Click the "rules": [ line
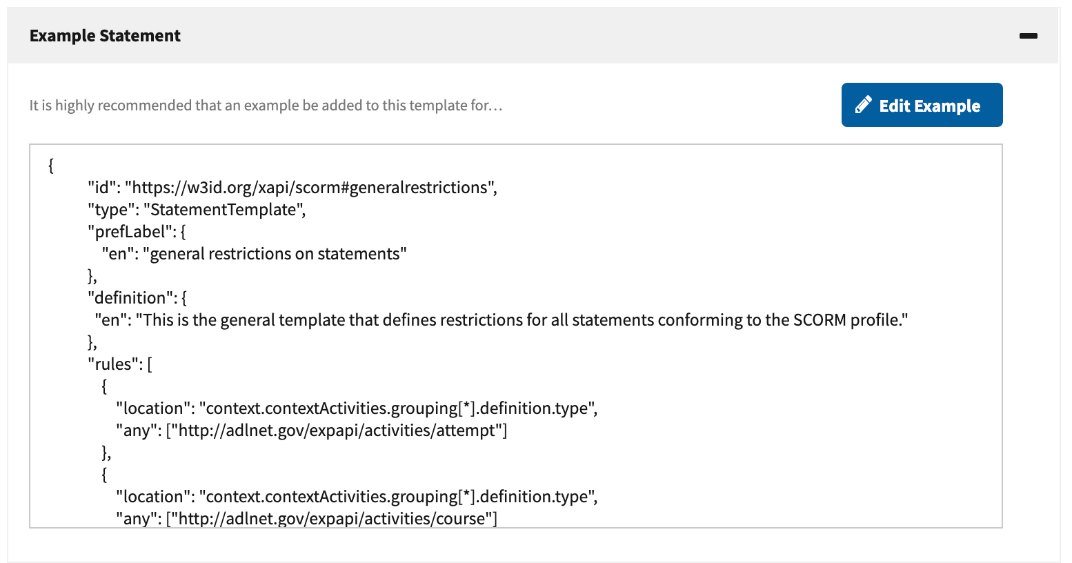 [120, 364]
